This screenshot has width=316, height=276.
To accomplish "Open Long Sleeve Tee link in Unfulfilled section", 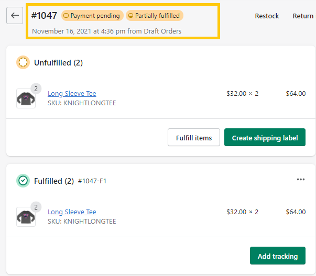I will pos(72,94).
